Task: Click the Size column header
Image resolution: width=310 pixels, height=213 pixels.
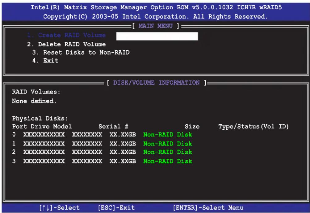Action: (192, 127)
